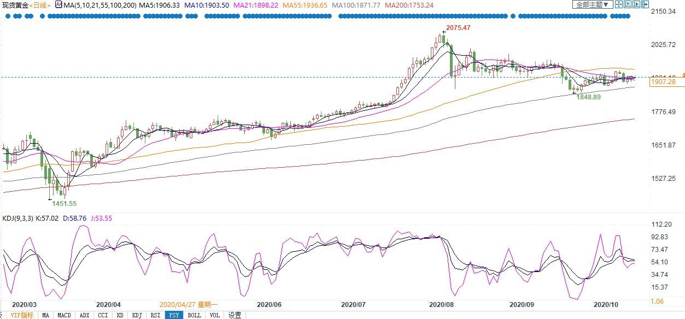The width and height of the screenshot is (685, 319).
Task: Click the MA indicator chart icon
Action: 58,4
